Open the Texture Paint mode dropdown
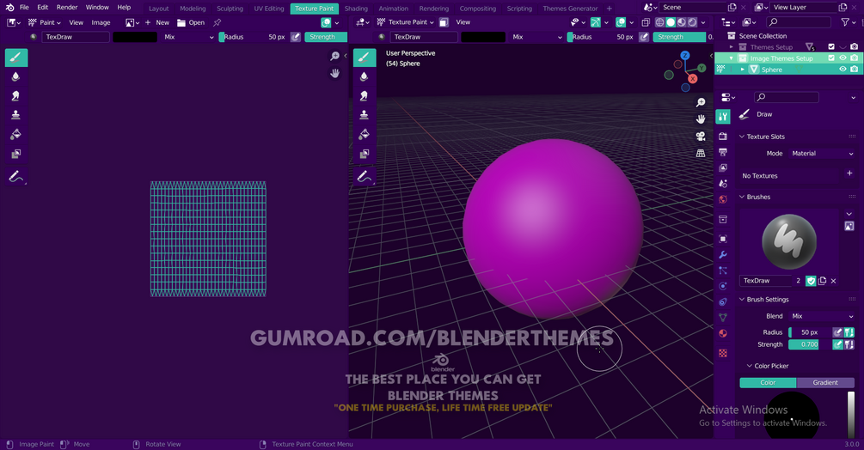The width and height of the screenshot is (864, 450). pyautogui.click(x=406, y=22)
